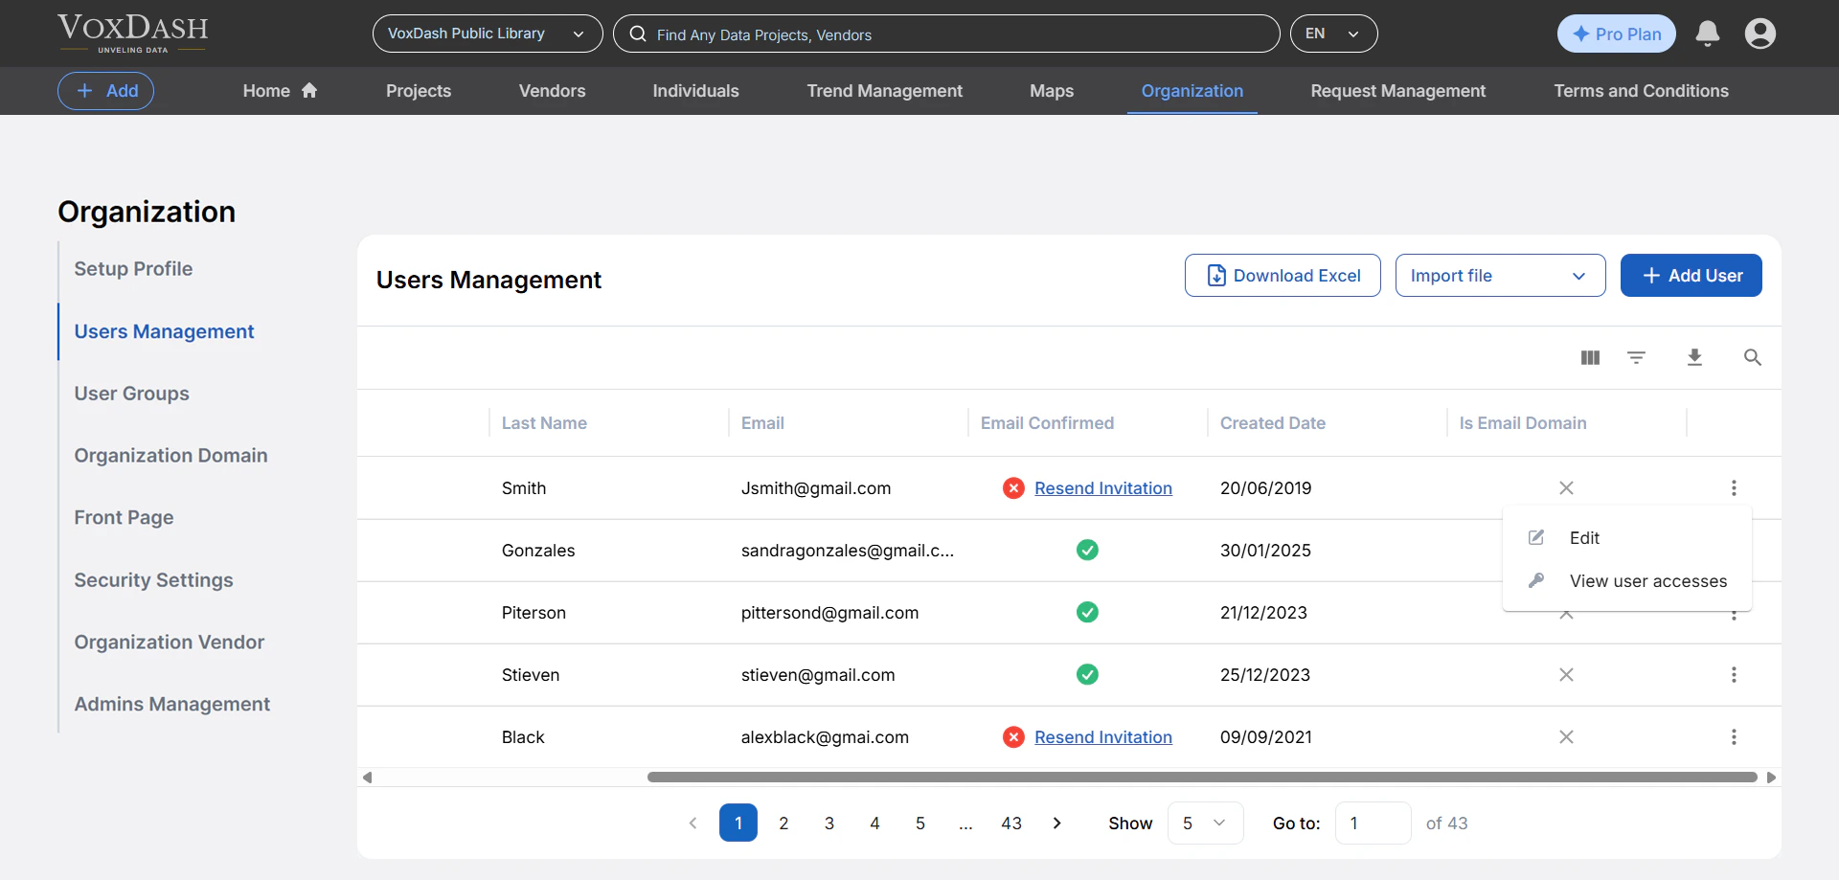Click the red unconfirmed icon for Smith
The image size is (1839, 880).
[x=1013, y=488]
